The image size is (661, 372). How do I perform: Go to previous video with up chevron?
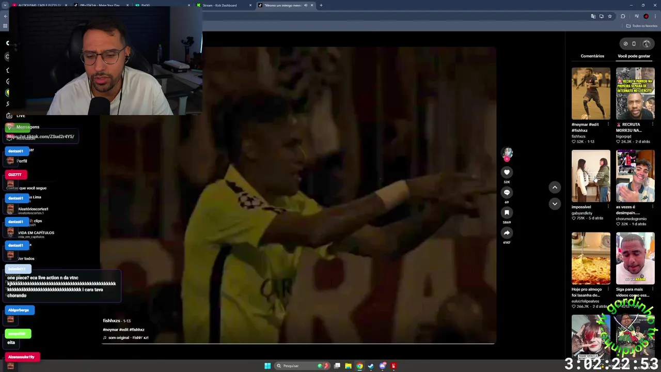[555, 188]
